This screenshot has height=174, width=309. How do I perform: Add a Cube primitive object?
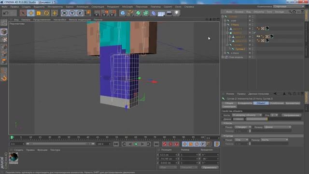pyautogui.click(x=123, y=13)
